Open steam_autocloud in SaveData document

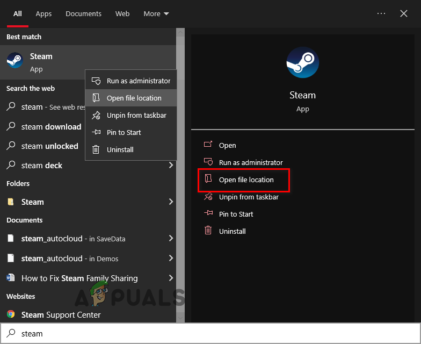(x=88, y=239)
